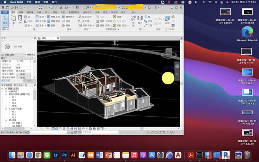Click the yellow sun in the 3D view
This screenshot has height=162, width=259.
point(168,78)
